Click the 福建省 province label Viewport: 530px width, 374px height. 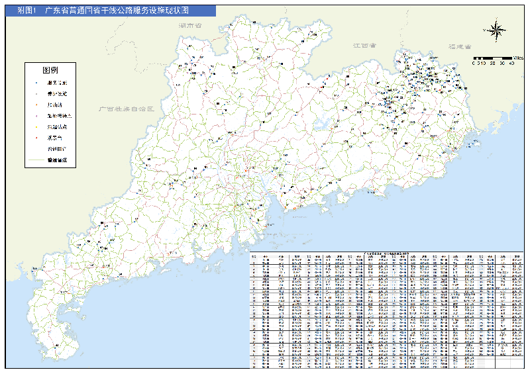pyautogui.click(x=458, y=47)
